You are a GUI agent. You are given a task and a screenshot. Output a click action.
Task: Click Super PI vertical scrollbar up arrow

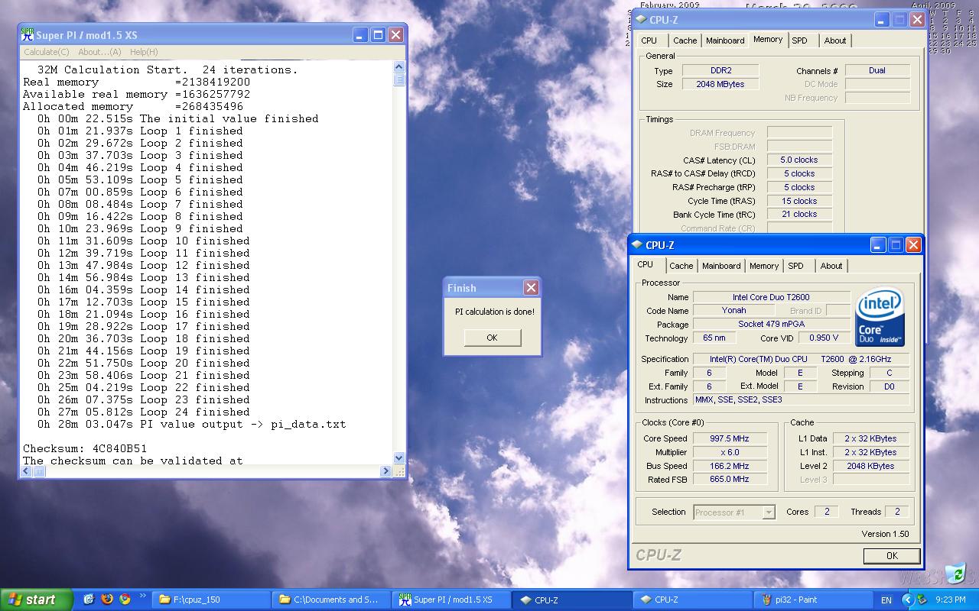click(398, 67)
